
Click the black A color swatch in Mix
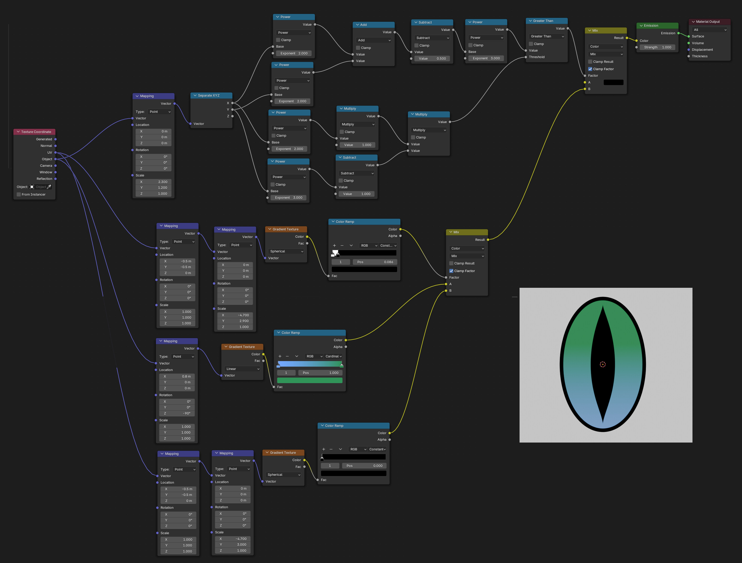pyautogui.click(x=614, y=82)
